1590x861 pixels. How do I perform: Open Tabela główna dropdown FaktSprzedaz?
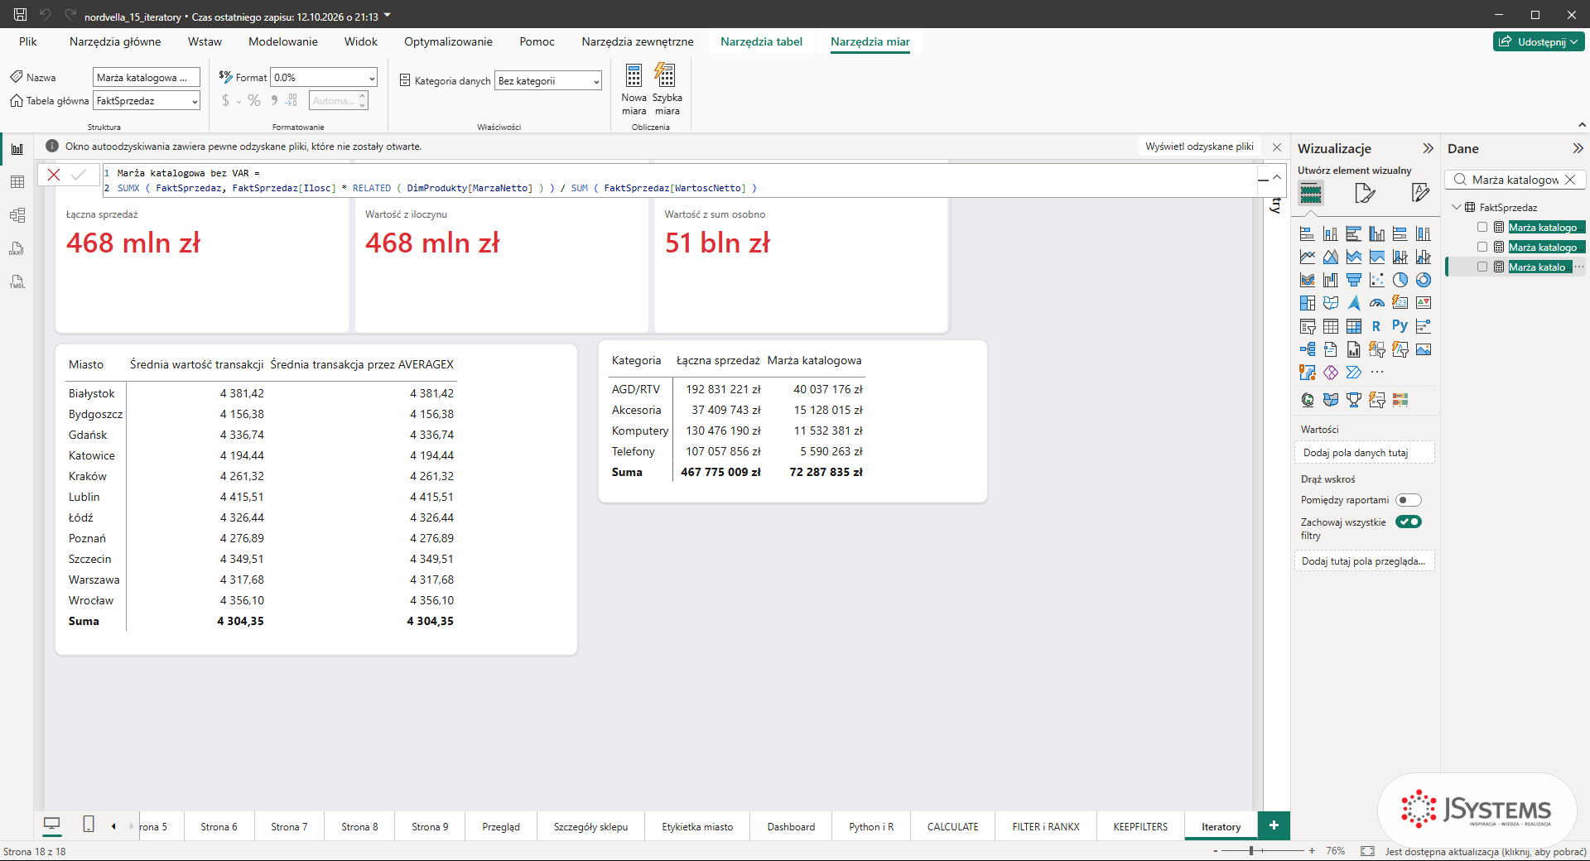click(x=147, y=100)
